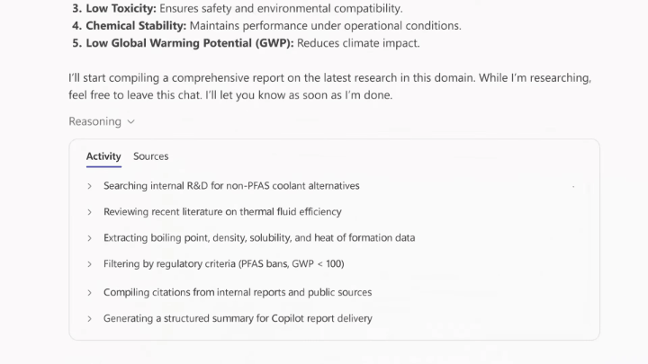Expand chevron beside Extracting boiling point step
This screenshot has width=648, height=364.
point(89,238)
